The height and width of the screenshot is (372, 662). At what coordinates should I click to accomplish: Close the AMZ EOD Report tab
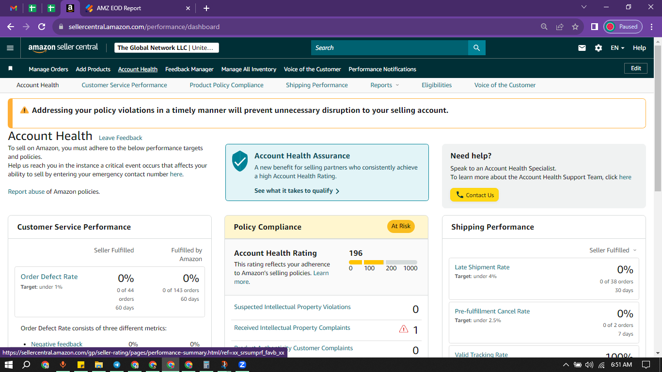[188, 8]
